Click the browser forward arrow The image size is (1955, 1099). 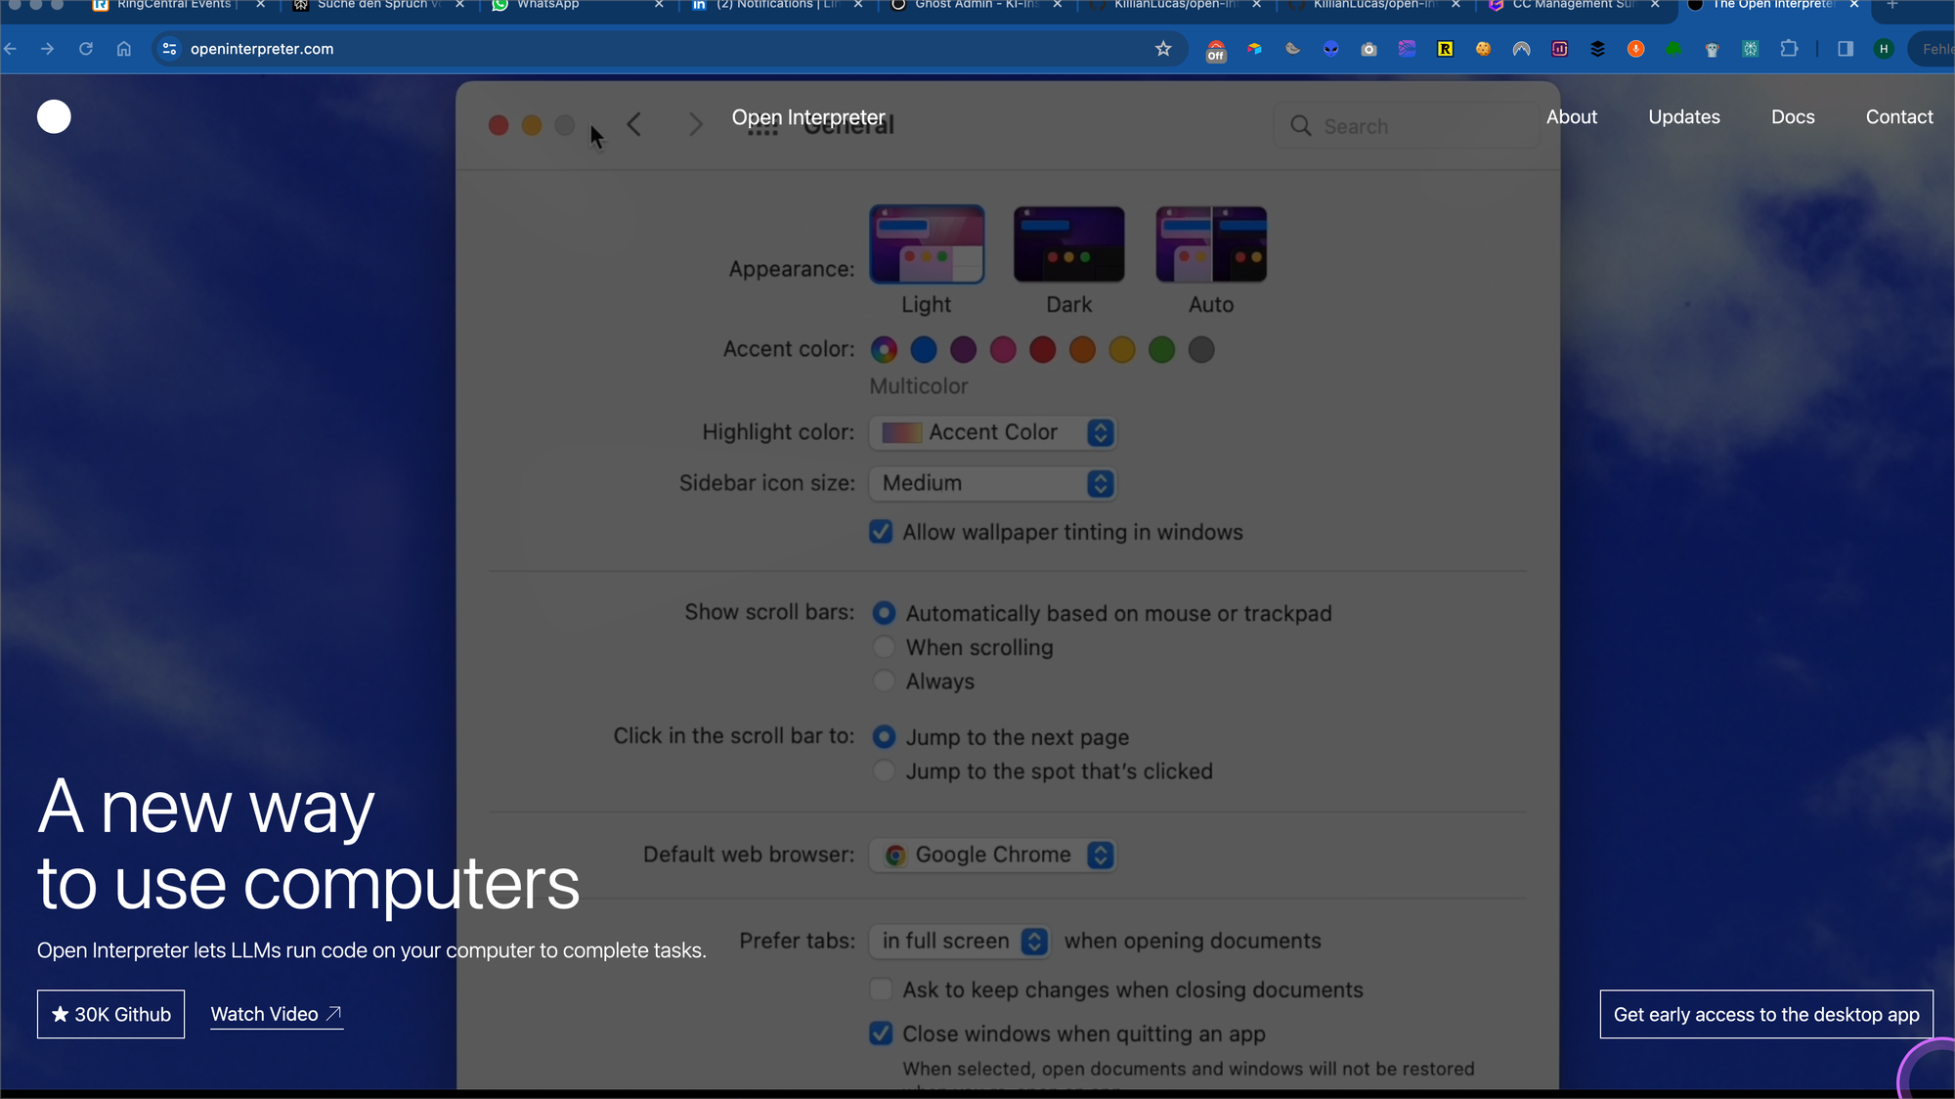[47, 49]
